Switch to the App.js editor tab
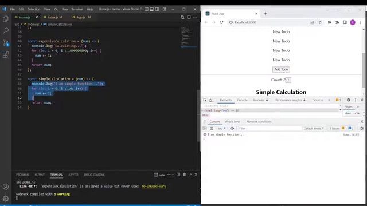Image resolution: width=367 pixels, height=206 pixels. (x=81, y=17)
